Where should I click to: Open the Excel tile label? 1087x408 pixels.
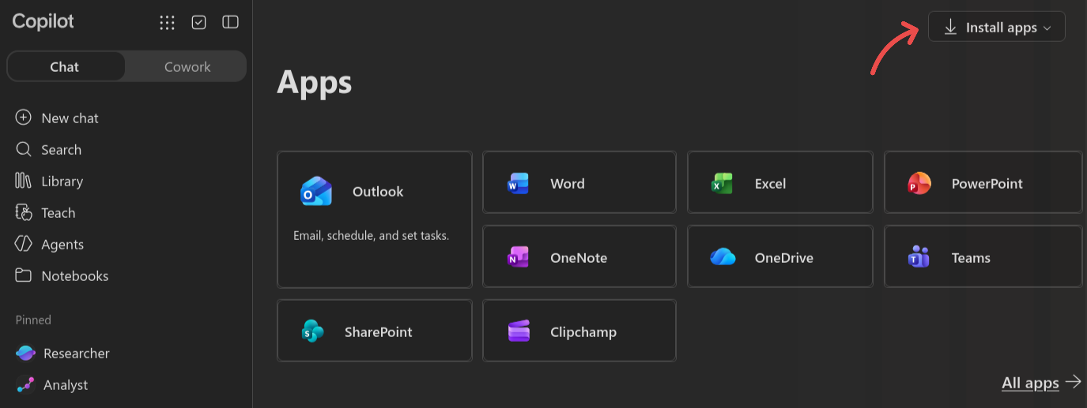pos(770,183)
